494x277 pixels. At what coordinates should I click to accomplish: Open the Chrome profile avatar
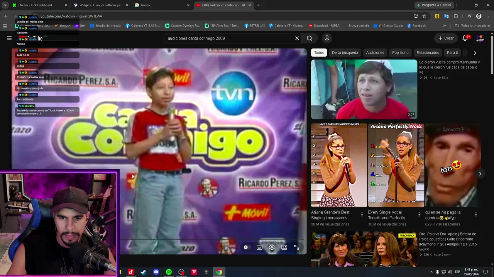(479, 16)
